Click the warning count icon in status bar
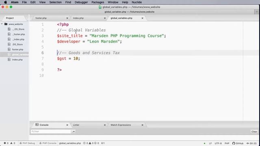The height and width of the screenshot is (146, 260). 11,143
